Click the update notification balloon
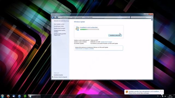175x98 pixels. tap(144, 92)
